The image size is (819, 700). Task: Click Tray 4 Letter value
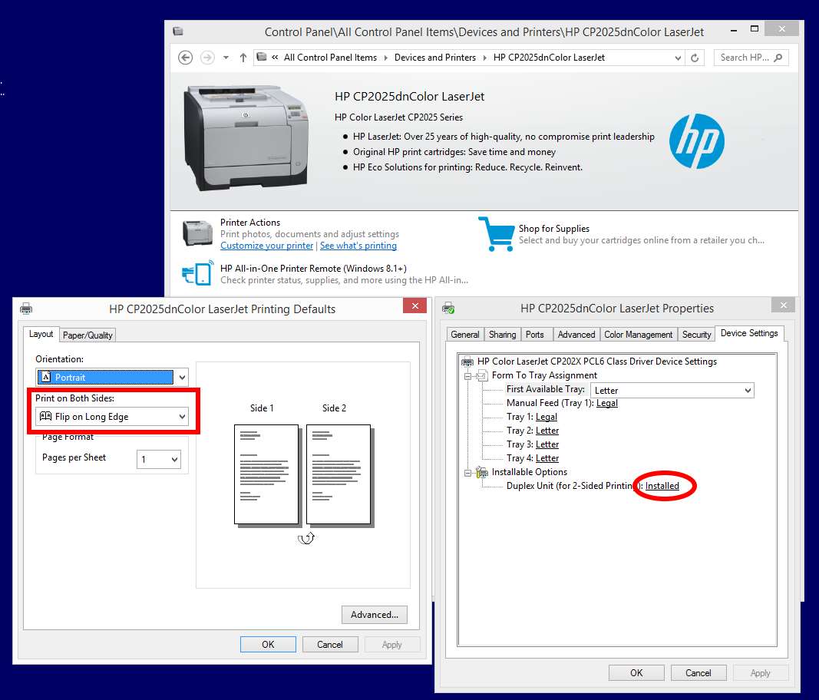[547, 458]
